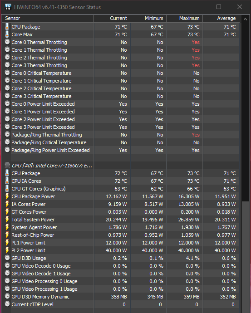This screenshot has height=313, width=251.
Task: Select the clock icon of Core 1 Thermal Throttling
Action: pyautogui.click(x=7, y=50)
